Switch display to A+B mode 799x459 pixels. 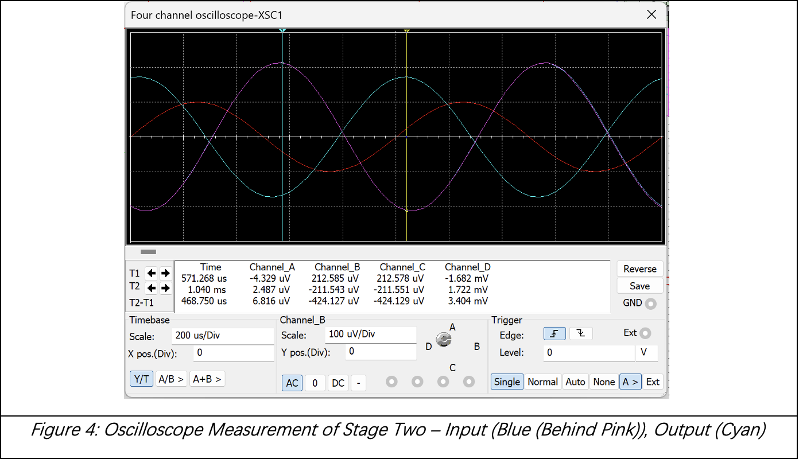click(x=207, y=379)
